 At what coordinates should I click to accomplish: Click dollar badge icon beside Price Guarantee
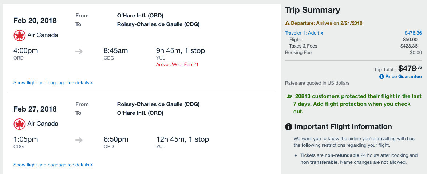pos(381,77)
